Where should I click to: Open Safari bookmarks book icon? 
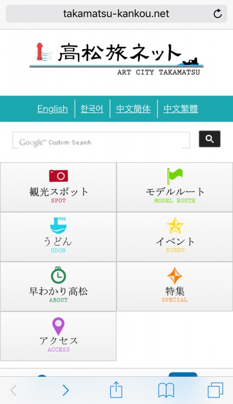coord(166,390)
